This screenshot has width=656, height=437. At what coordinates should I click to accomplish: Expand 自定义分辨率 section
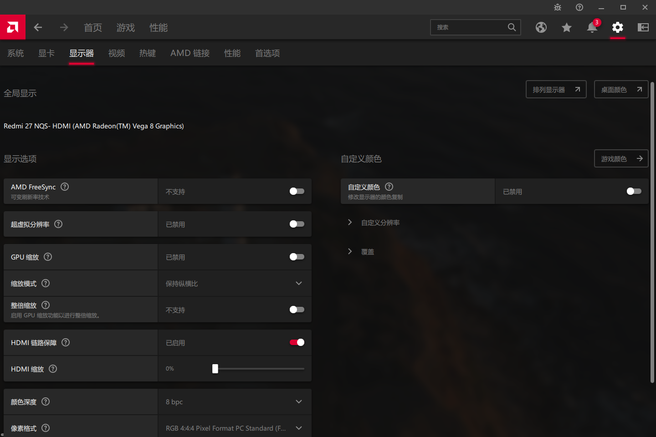(374, 223)
